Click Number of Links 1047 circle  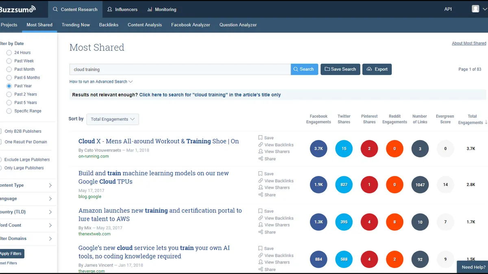[x=420, y=185]
